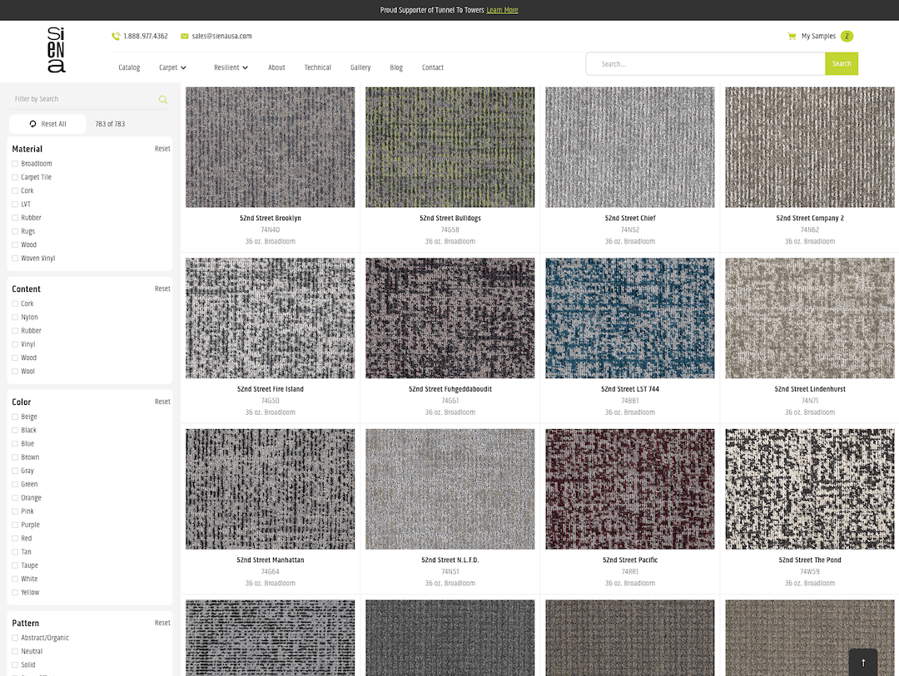Check the Carpet Tile material checkbox
This screenshot has height=676, width=899.
(x=15, y=178)
